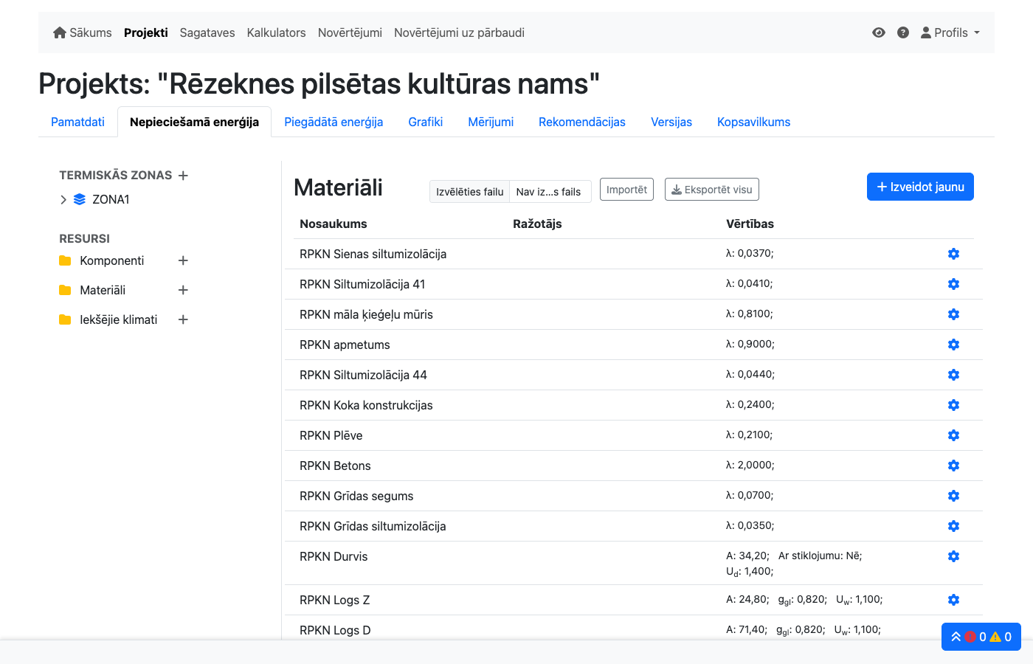Screen dimensions: 1033x664
Task: Open the Profils dropdown menu
Action: point(950,32)
